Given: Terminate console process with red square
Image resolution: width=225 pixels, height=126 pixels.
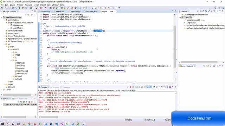Looking at the screenshot, I should click(130, 87).
